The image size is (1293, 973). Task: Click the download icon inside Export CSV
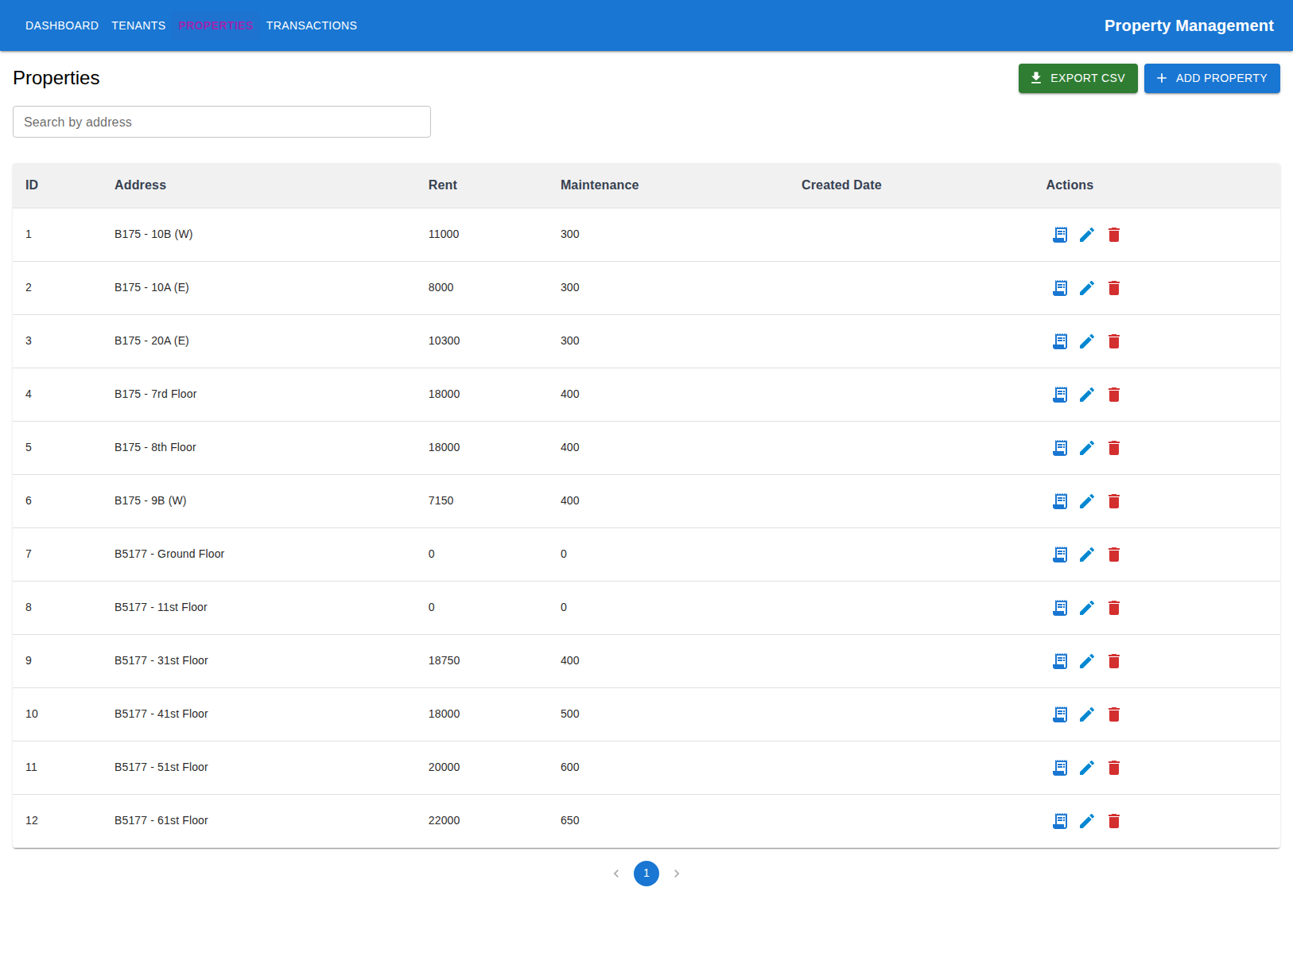point(1036,78)
